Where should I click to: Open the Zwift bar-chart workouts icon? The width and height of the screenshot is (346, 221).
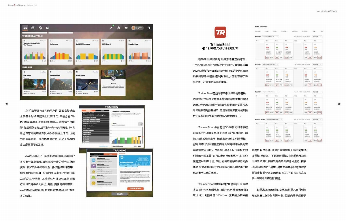tap(48, 28)
